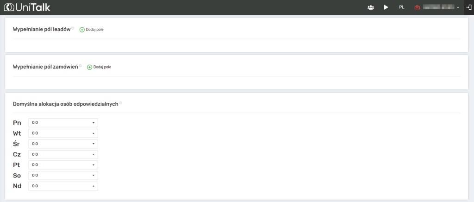Collapse the Nd dropdown arrow
This screenshot has width=474, height=202.
[93, 186]
